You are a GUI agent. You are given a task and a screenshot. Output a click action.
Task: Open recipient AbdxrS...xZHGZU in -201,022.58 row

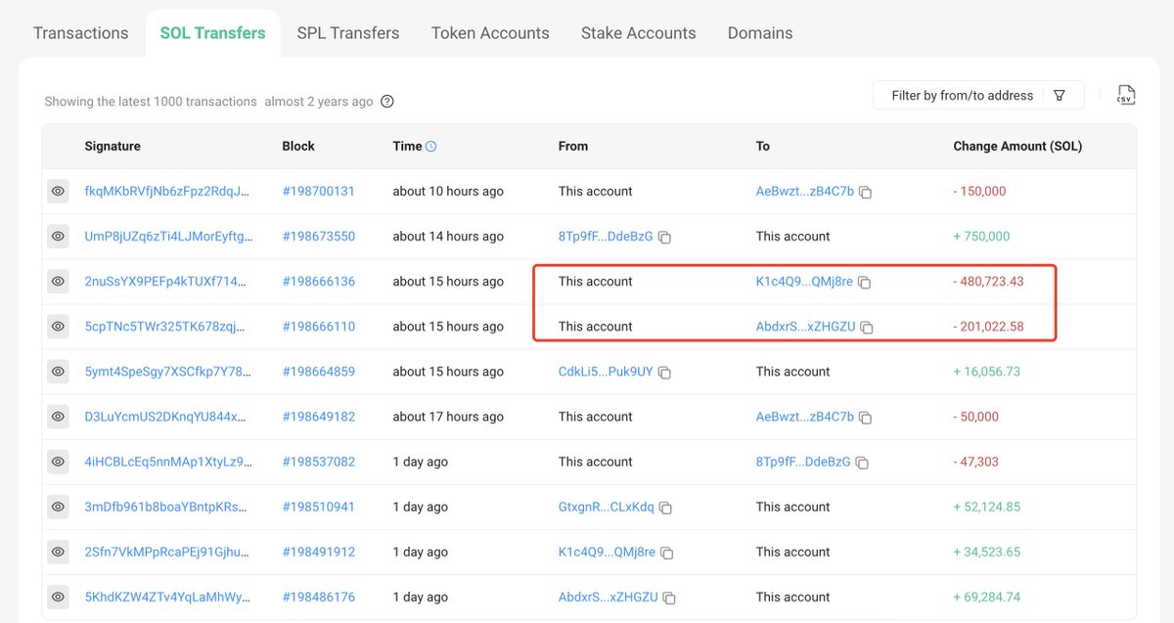coord(806,327)
